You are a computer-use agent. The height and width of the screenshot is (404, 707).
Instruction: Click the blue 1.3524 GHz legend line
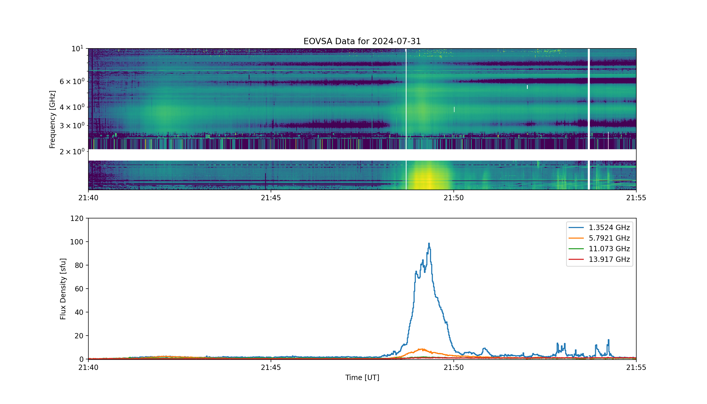576,228
